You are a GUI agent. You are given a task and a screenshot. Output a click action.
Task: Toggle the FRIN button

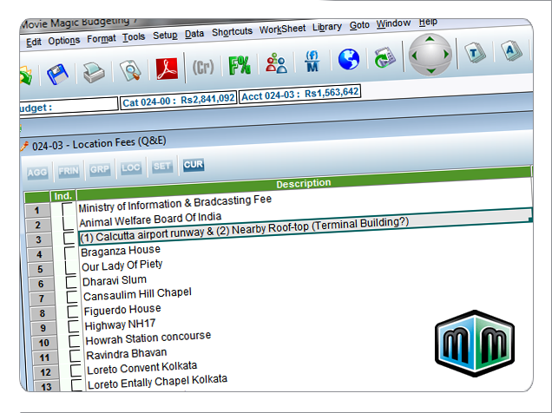(69, 171)
